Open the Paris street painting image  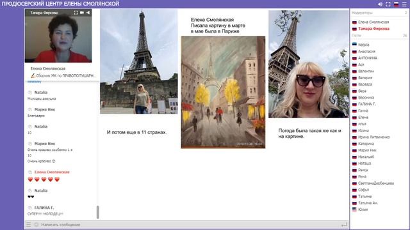(223, 92)
